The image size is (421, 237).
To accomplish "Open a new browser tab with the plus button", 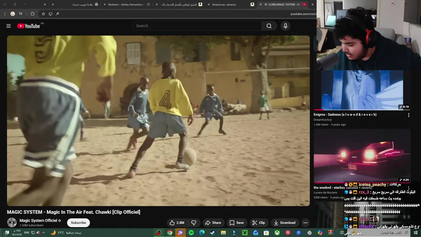I will [45, 5].
